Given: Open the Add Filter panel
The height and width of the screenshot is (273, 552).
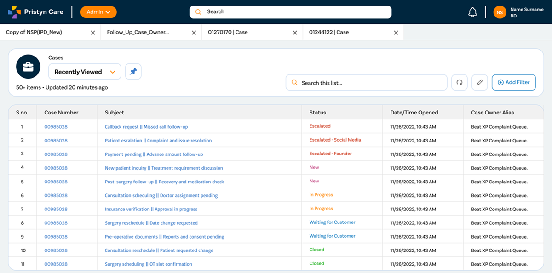Looking at the screenshot, I should tap(513, 82).
